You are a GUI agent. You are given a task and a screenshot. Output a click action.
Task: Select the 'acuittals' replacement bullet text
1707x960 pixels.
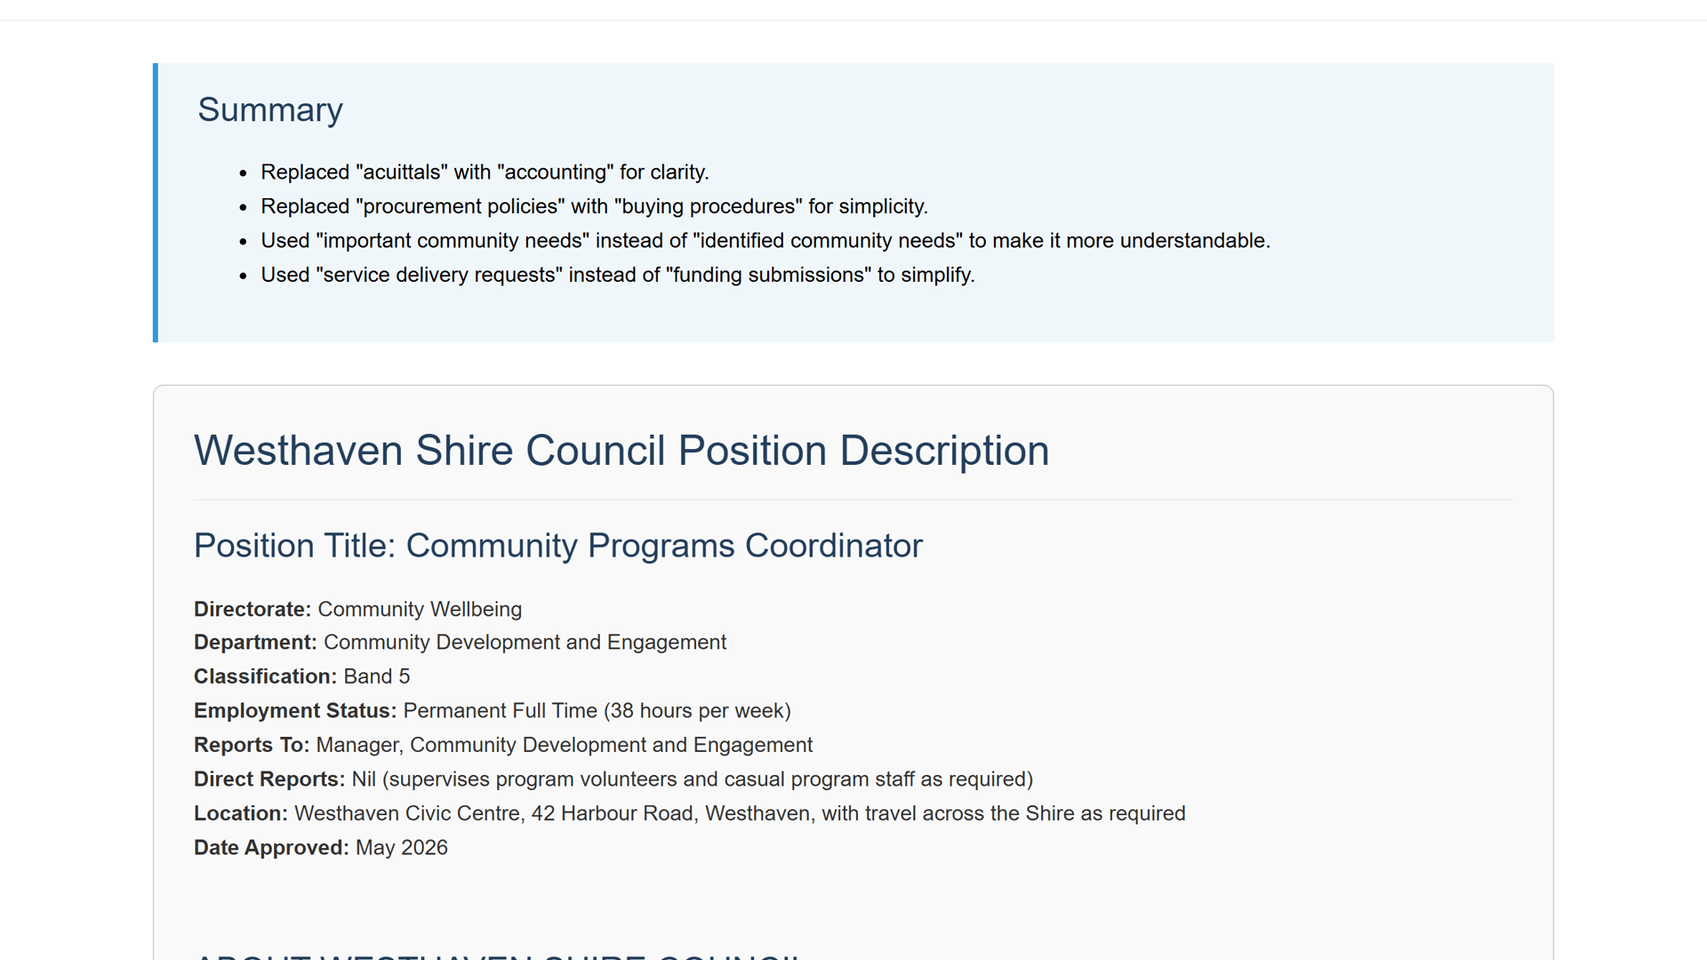(x=485, y=172)
